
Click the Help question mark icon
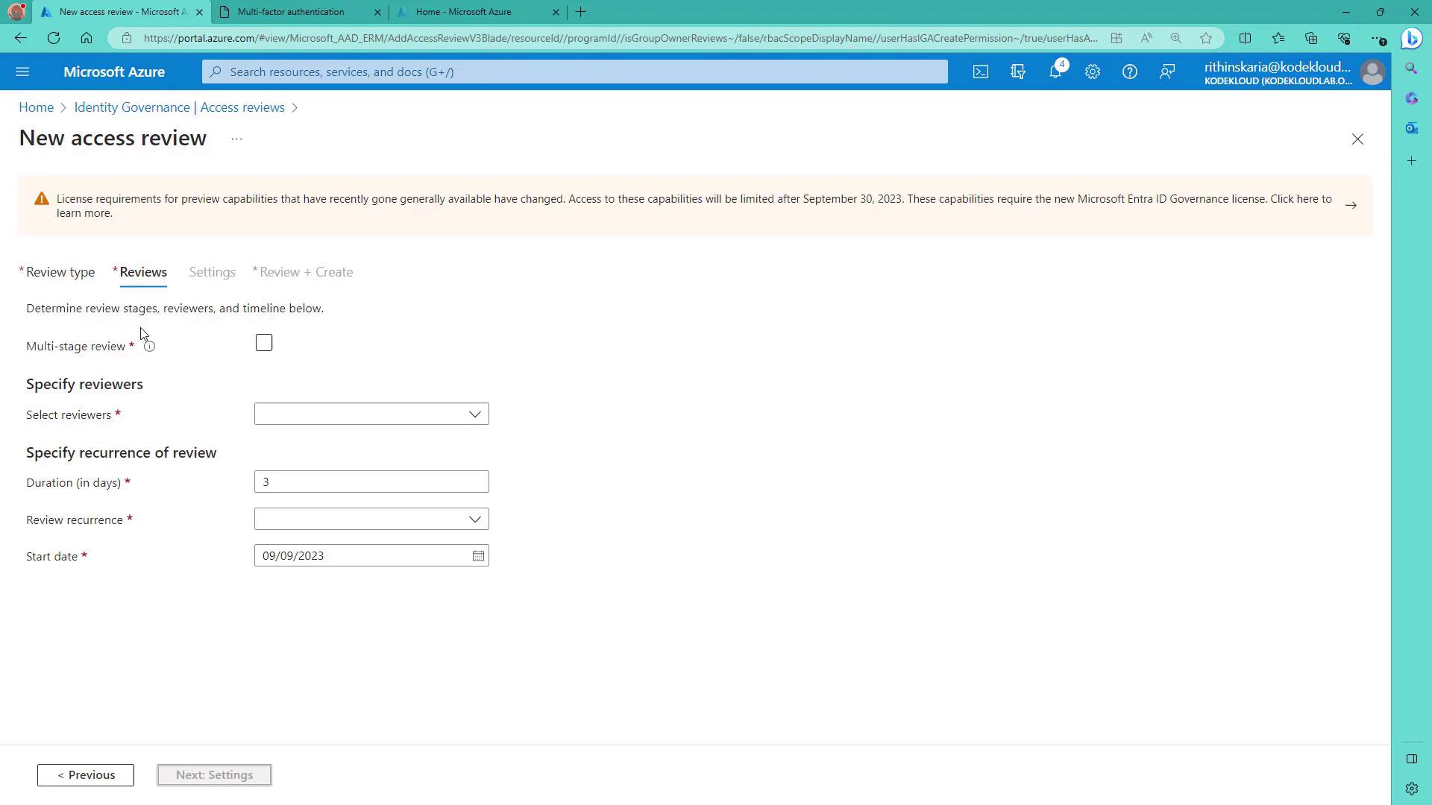click(x=1129, y=72)
